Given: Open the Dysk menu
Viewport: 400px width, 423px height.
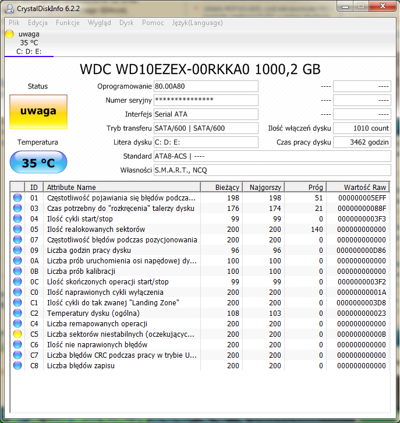Looking at the screenshot, I should (126, 23).
